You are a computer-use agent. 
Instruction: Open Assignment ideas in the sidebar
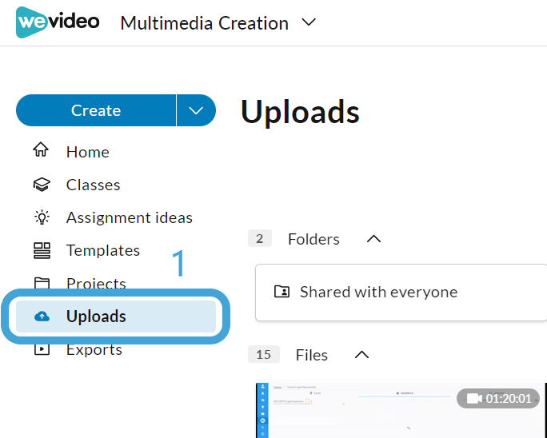tap(130, 218)
